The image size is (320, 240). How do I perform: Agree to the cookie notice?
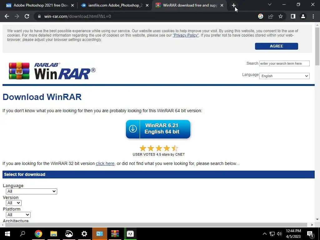pos(276,46)
